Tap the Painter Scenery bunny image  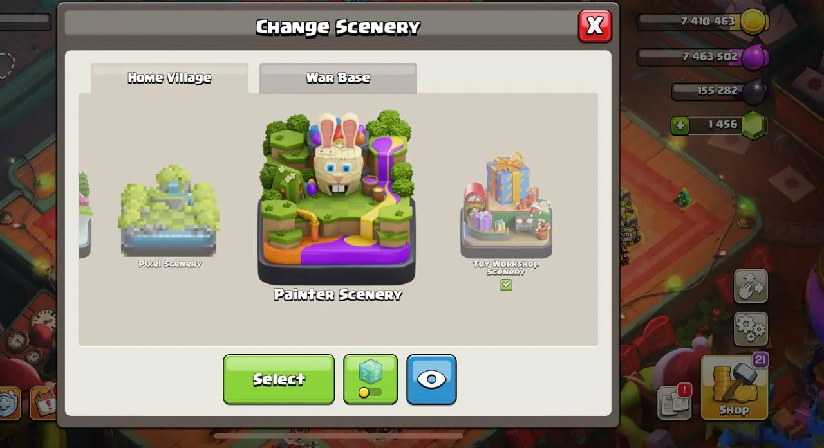click(x=337, y=196)
